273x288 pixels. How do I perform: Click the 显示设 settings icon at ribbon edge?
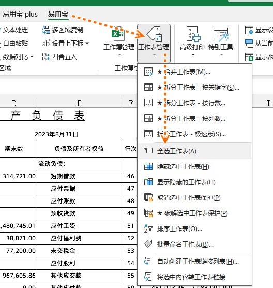click(249, 30)
